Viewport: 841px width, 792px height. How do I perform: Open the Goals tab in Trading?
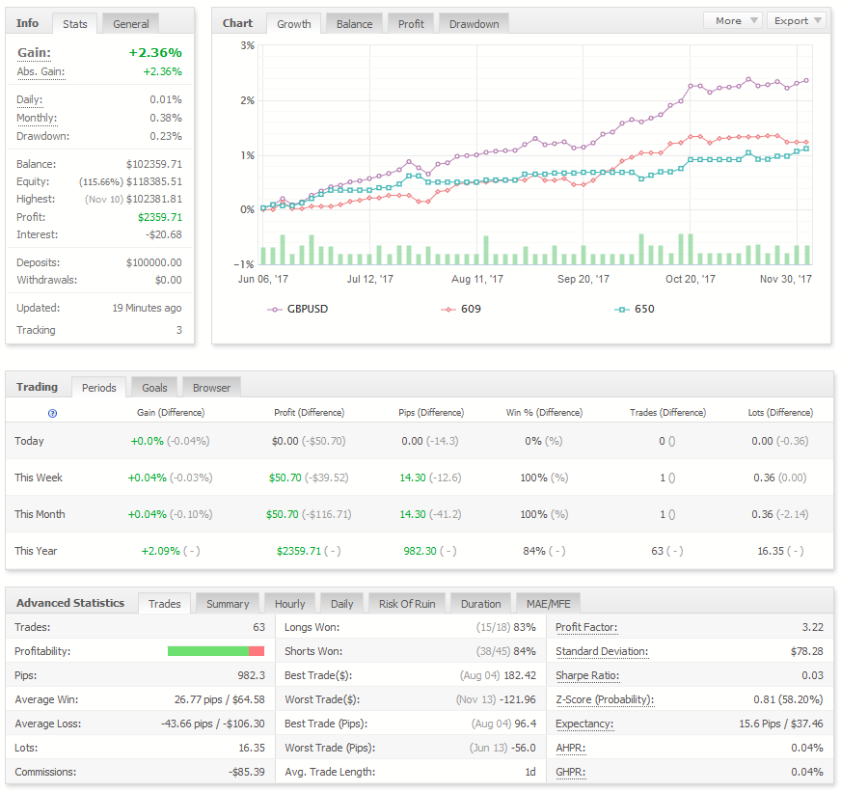tap(154, 388)
